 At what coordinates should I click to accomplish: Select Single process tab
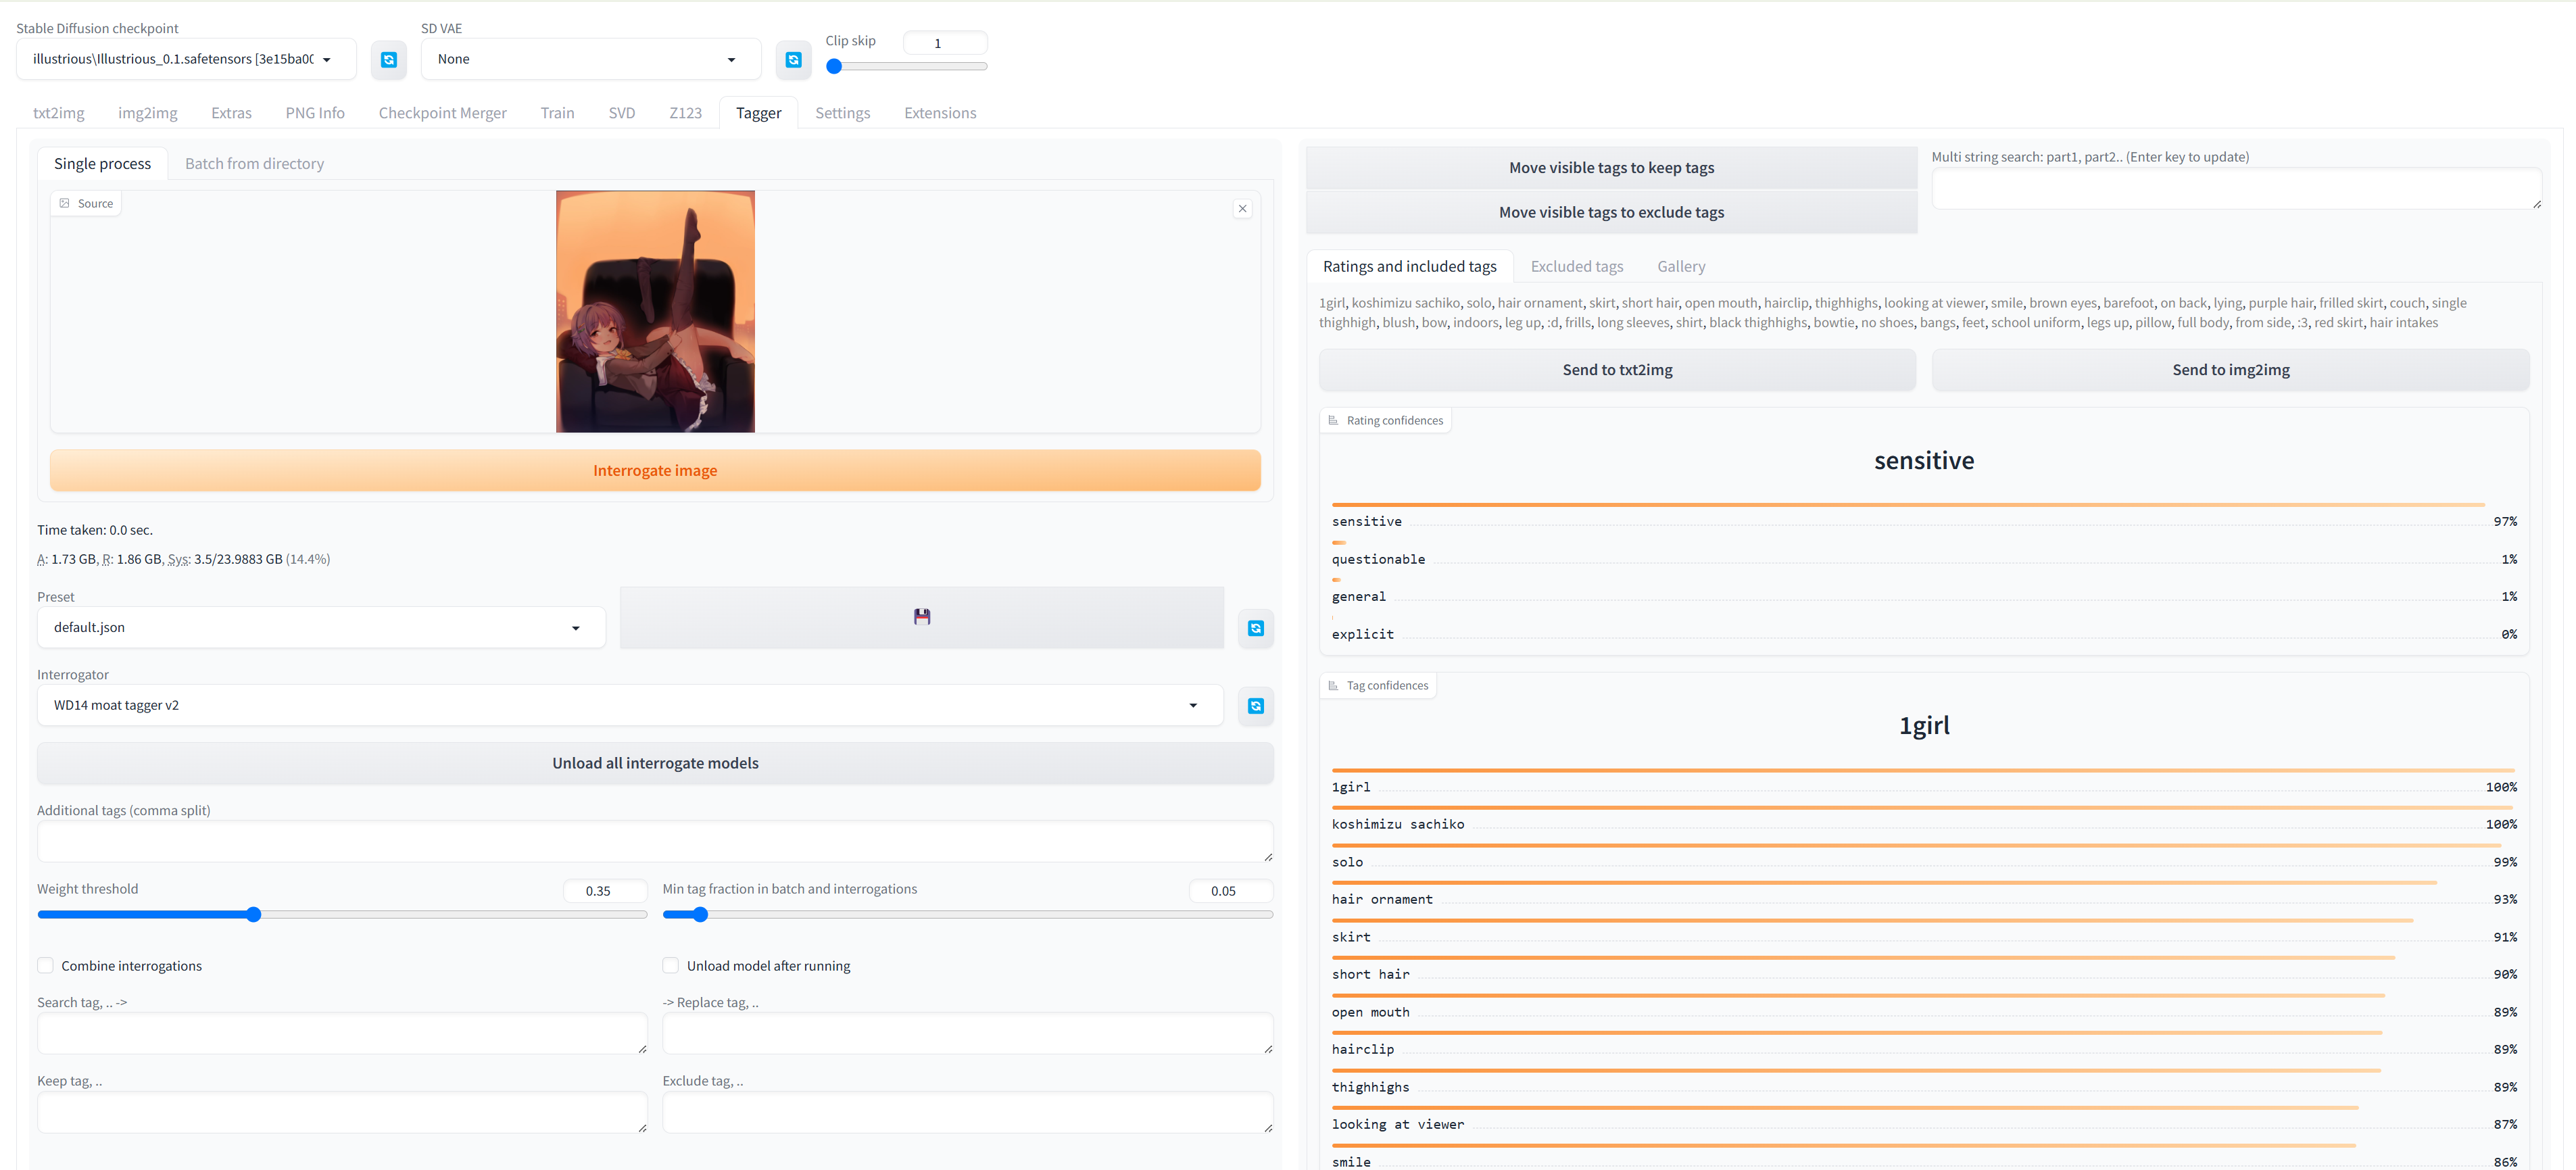pyautogui.click(x=103, y=164)
